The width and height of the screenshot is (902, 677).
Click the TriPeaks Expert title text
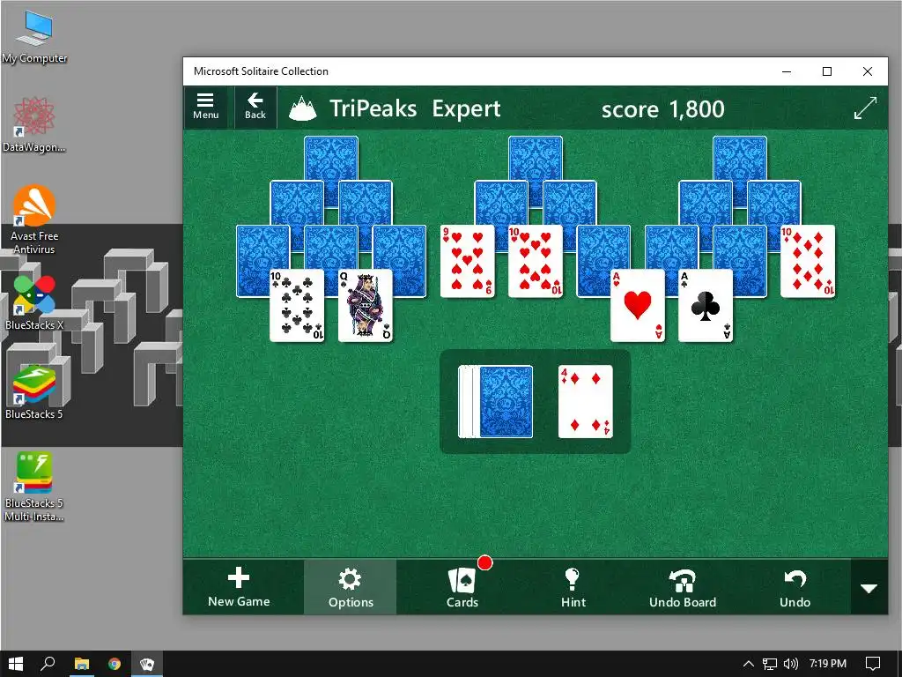click(415, 108)
